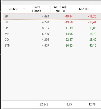Select the SB position row
Image resolution: width=101 pixels, height=109 pixels.
pyautogui.click(x=52, y=16)
